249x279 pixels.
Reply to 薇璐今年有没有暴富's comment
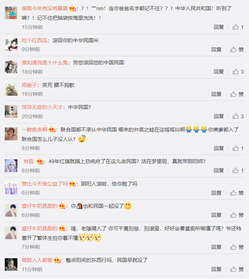pyautogui.click(x=219, y=27)
